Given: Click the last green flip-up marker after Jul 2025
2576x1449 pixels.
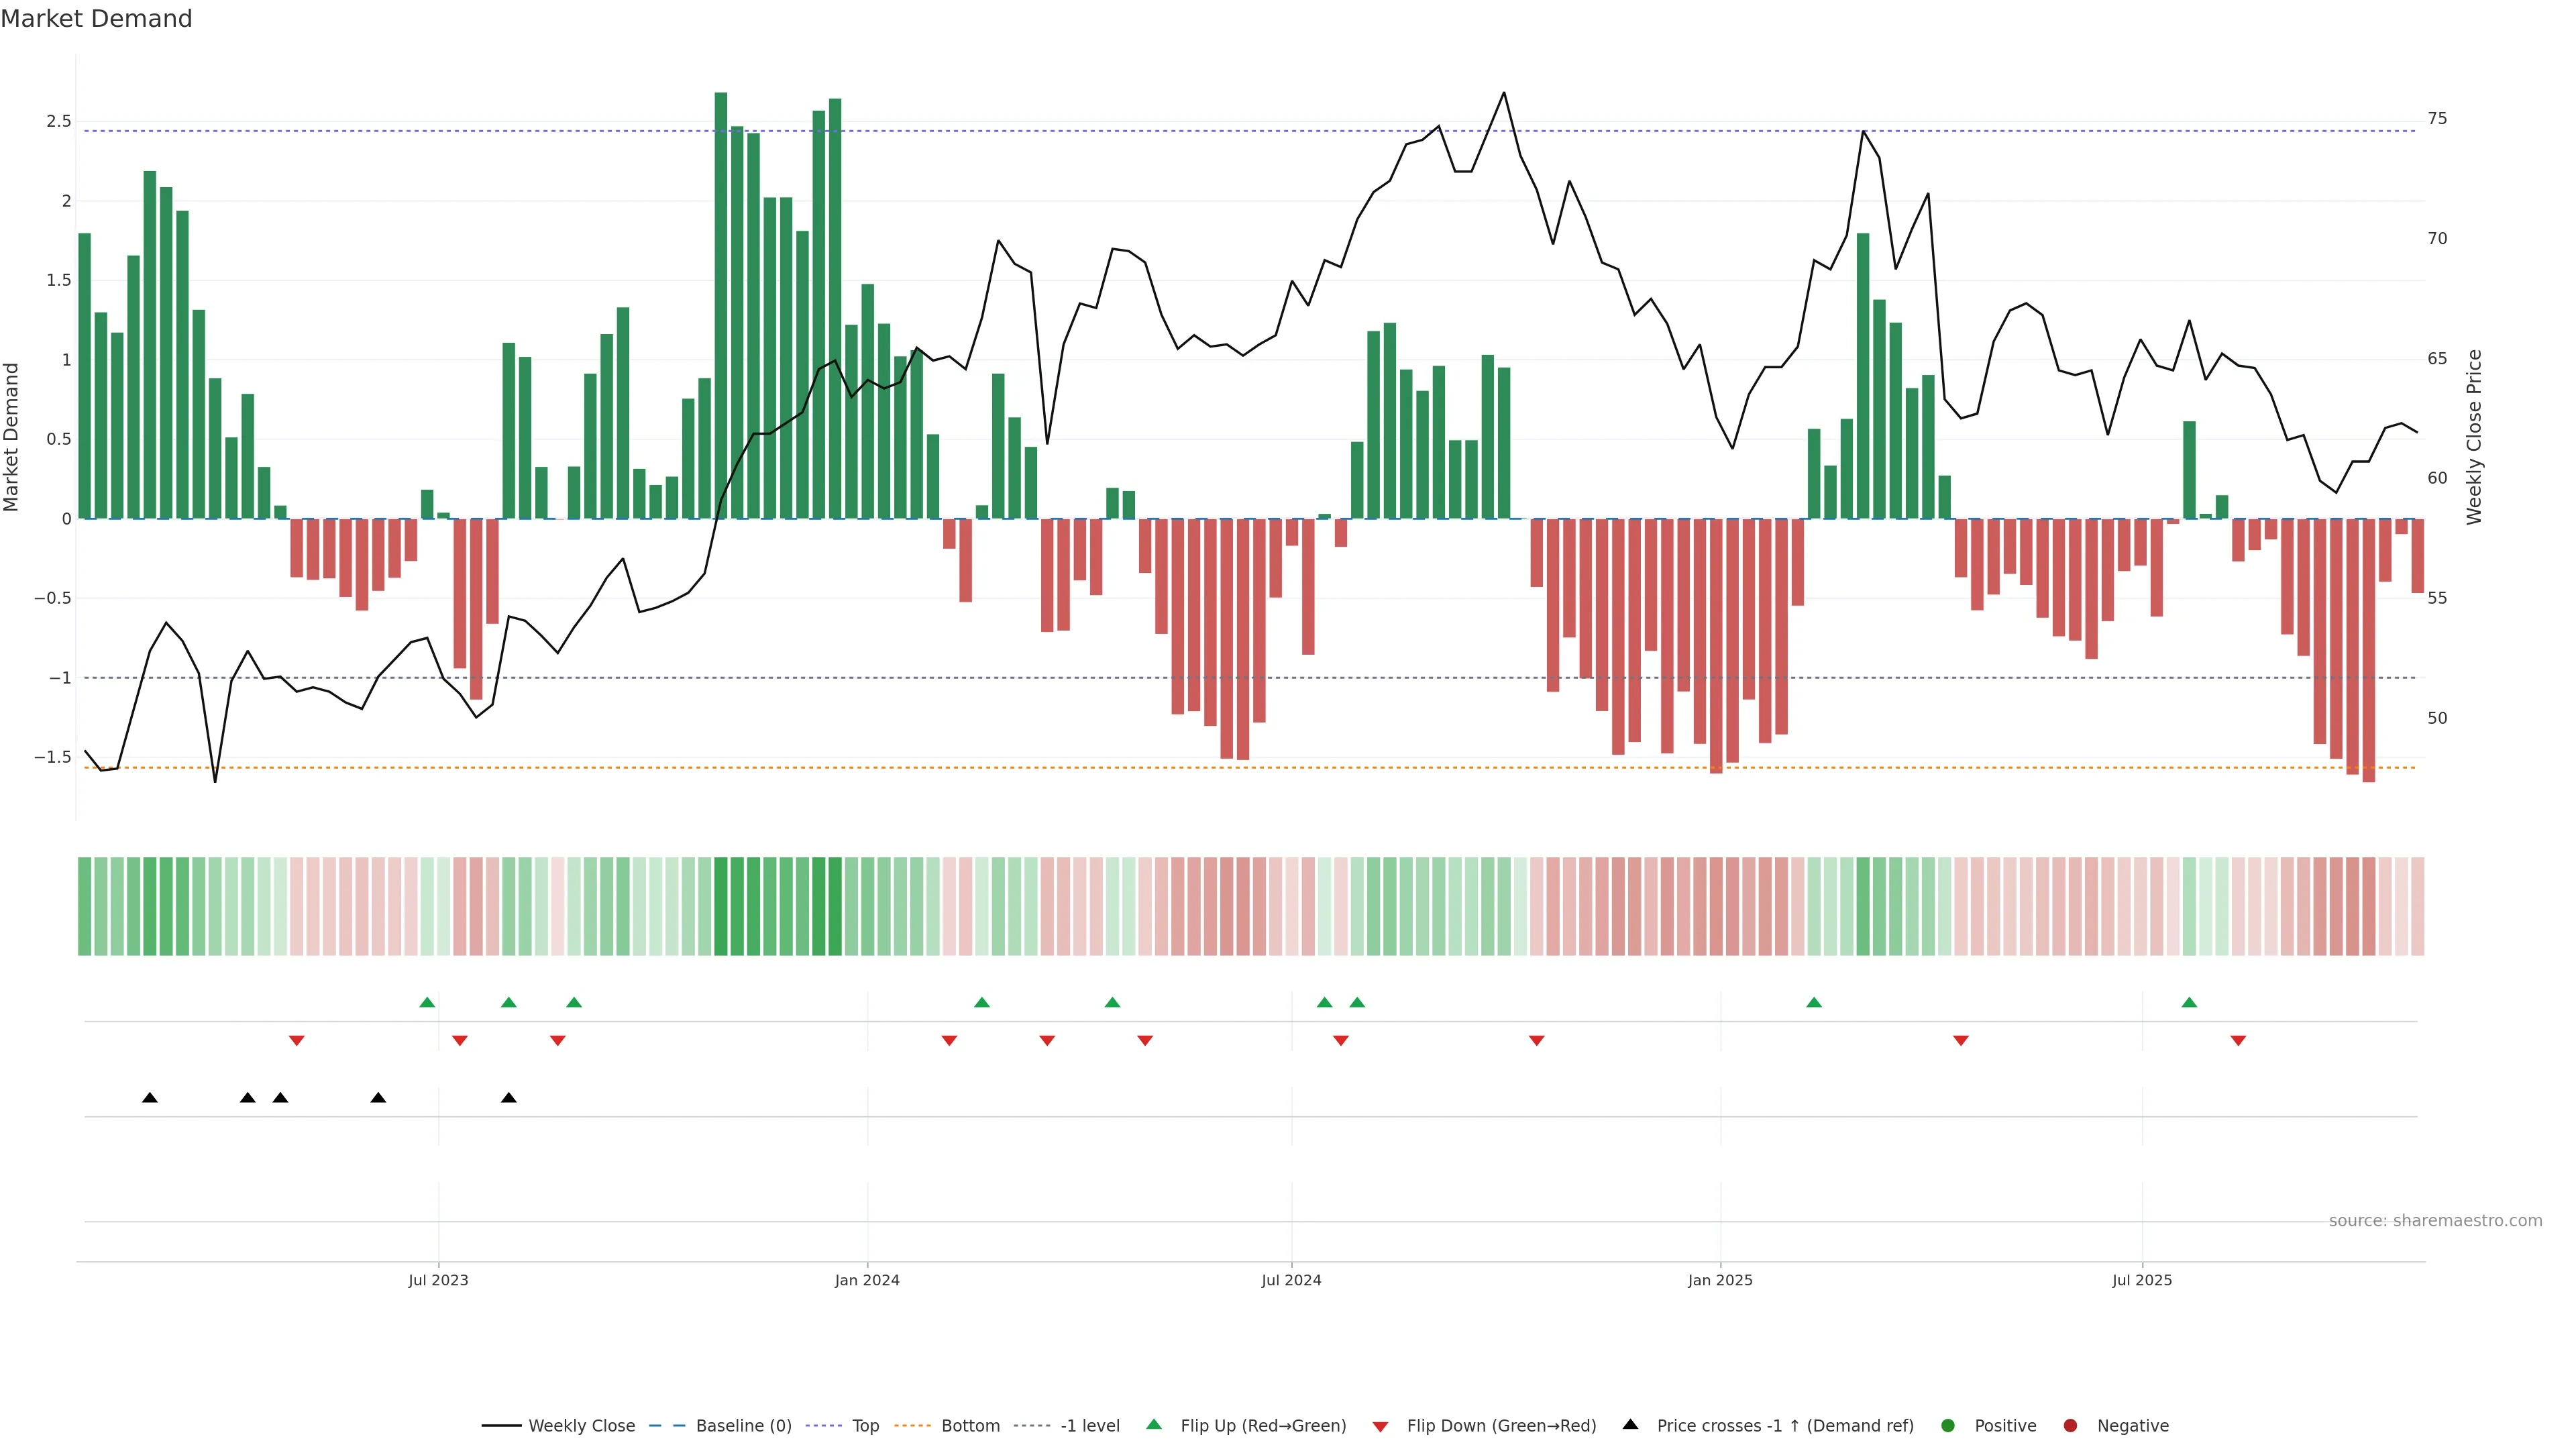Looking at the screenshot, I should tap(2189, 1003).
